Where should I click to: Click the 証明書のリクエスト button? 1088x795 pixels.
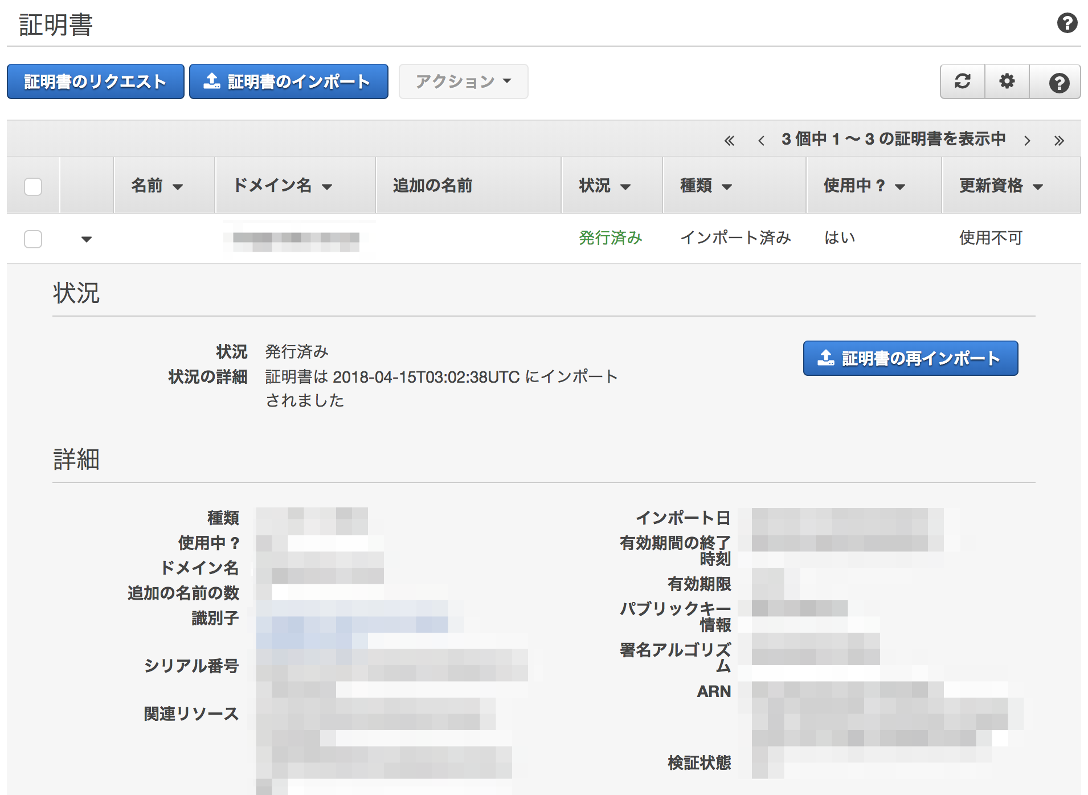95,81
